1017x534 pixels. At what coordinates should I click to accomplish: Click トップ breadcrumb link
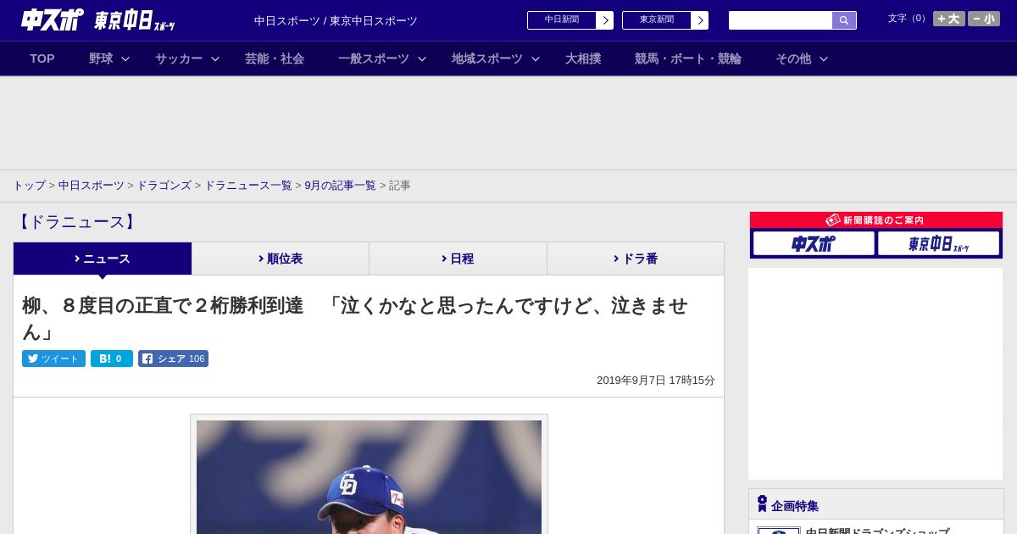29,186
